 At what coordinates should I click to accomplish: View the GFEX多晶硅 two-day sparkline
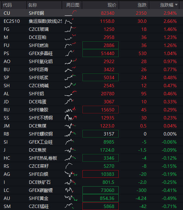coord(70,53)
